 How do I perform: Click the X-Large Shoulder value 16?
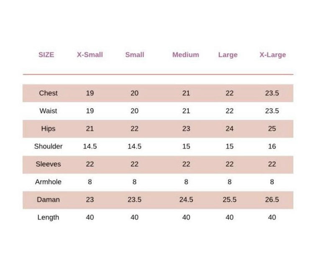click(272, 146)
